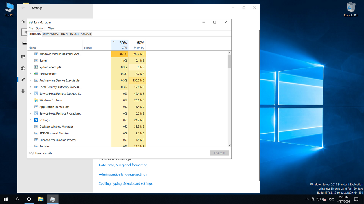Viewport: 364px width, 204px height.
Task: Click the process list scrollbar thumb
Action: 229,61
